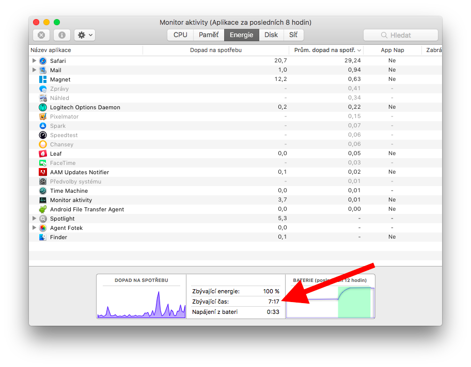This screenshot has height=367, width=471.
Task: Click the Time Machine icon
Action: (x=43, y=191)
